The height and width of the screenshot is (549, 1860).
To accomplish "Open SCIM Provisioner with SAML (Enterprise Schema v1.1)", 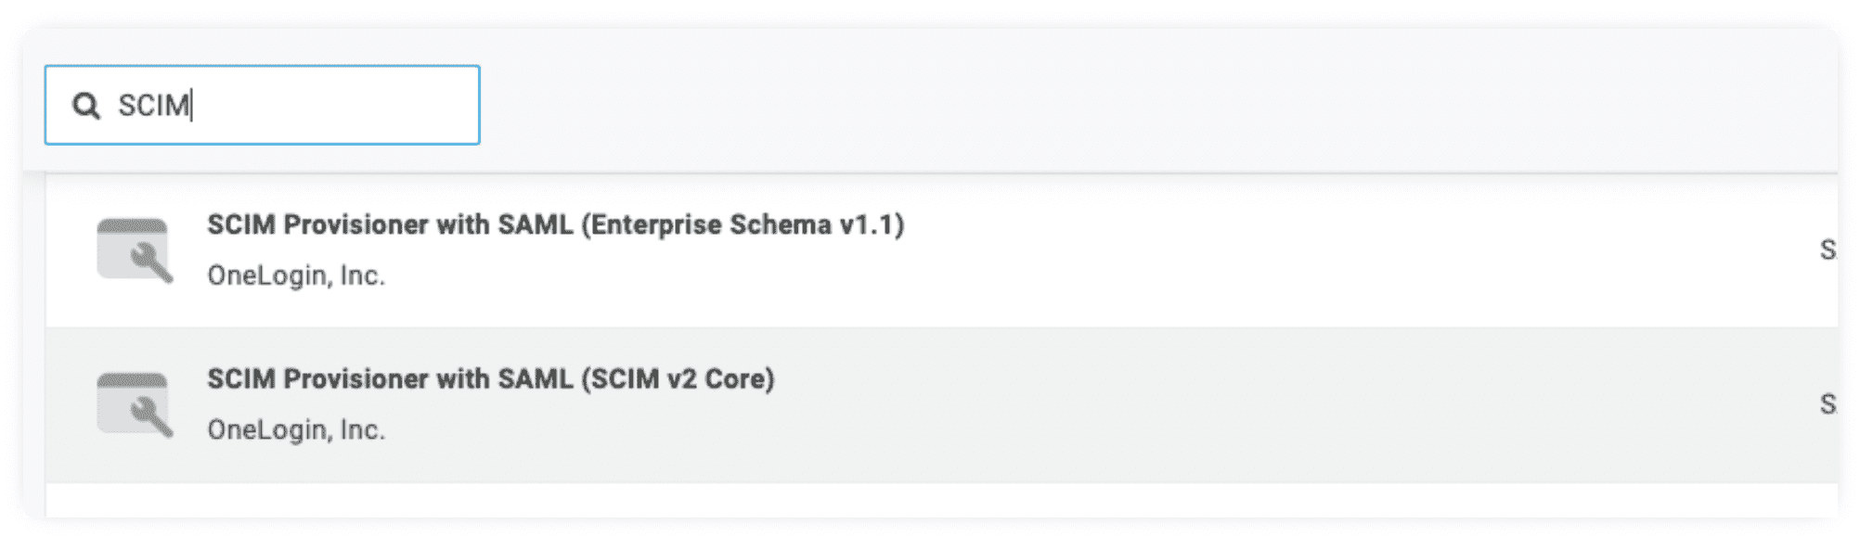I will click(x=555, y=225).
